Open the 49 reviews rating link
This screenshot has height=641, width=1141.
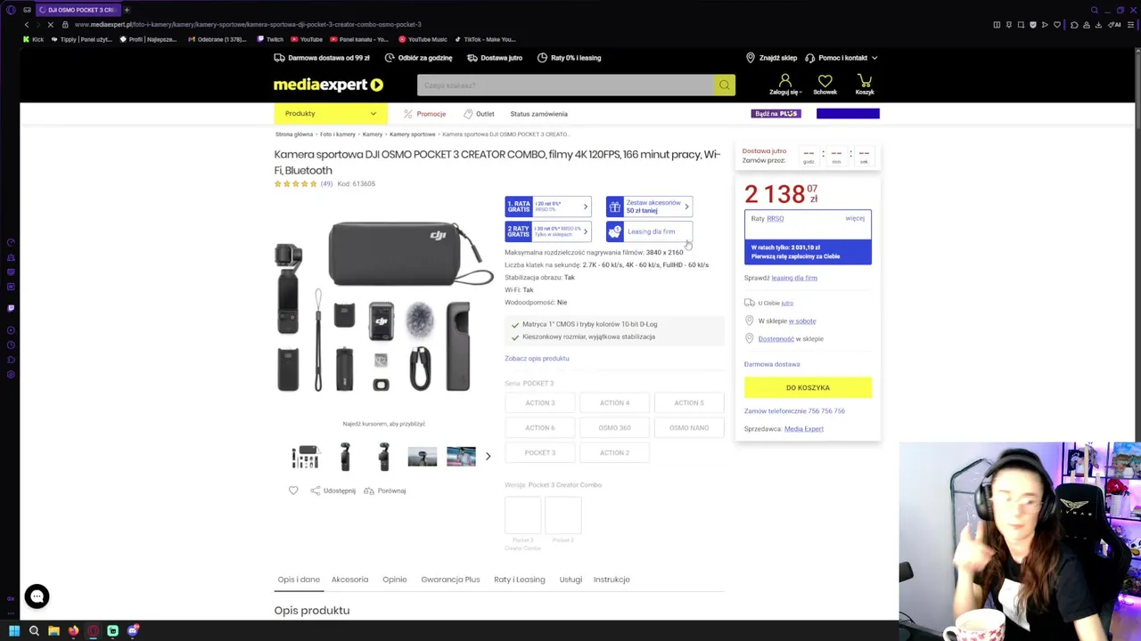click(326, 184)
